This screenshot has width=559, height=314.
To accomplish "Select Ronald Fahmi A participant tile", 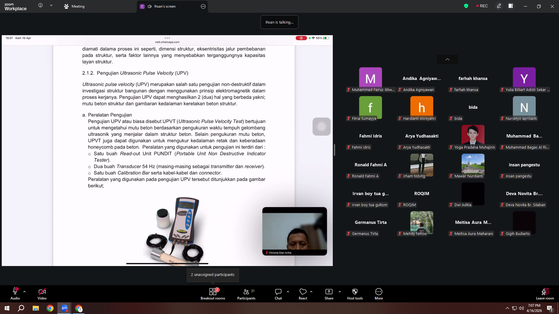I will [x=370, y=166].
